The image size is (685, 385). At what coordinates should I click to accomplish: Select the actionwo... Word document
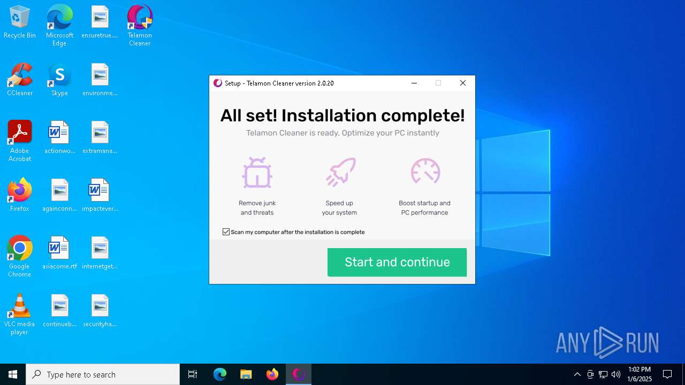tap(59, 138)
